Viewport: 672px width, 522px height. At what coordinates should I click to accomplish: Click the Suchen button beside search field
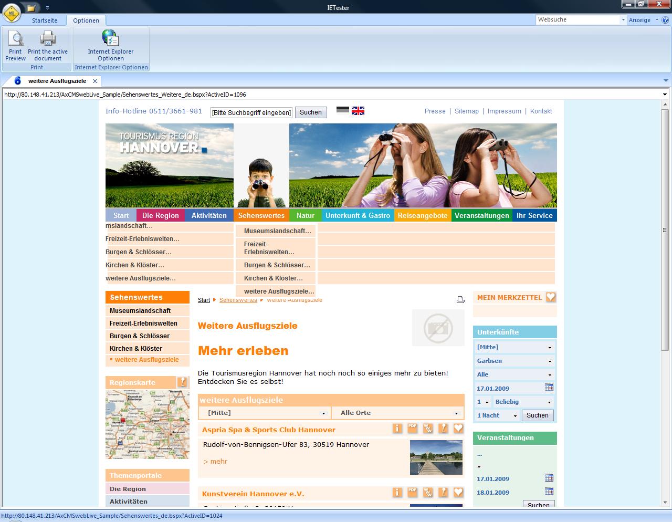click(x=310, y=112)
